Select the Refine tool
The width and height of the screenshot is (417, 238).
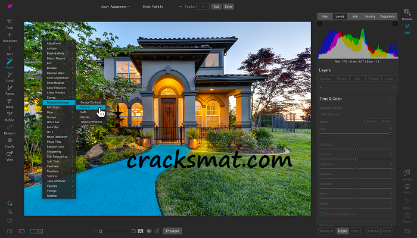[10, 117]
